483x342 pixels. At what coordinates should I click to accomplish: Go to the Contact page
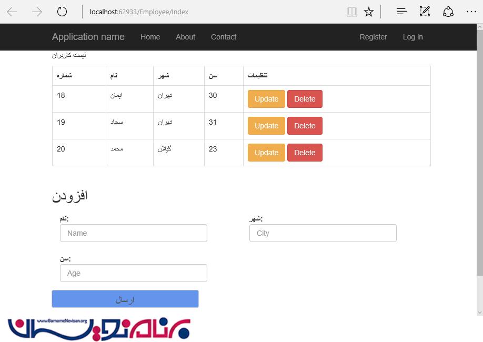click(224, 37)
